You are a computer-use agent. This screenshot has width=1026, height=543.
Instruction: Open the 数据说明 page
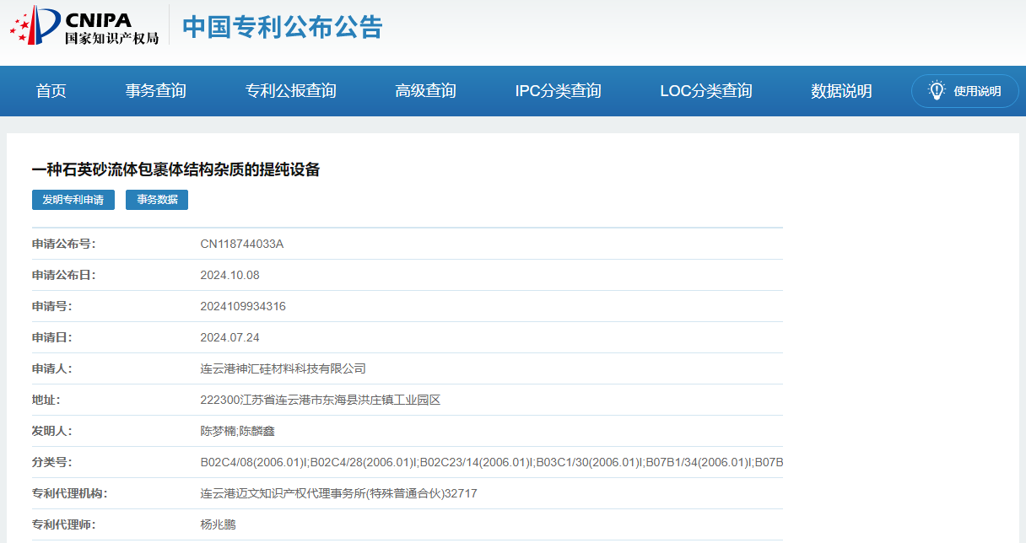[x=841, y=91]
